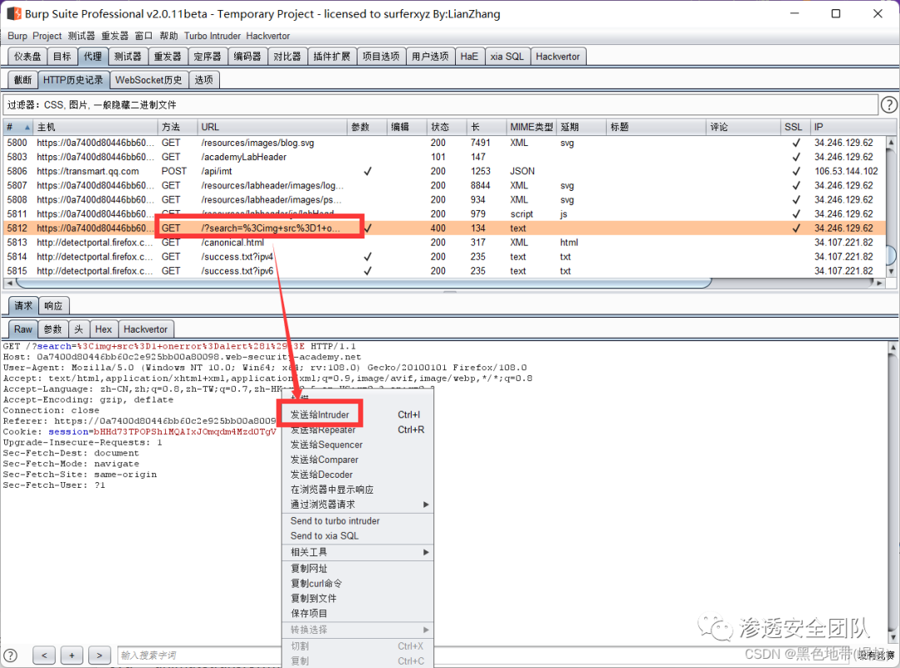Sort history by 状态 column header
The width and height of the screenshot is (900, 668).
pos(447,127)
